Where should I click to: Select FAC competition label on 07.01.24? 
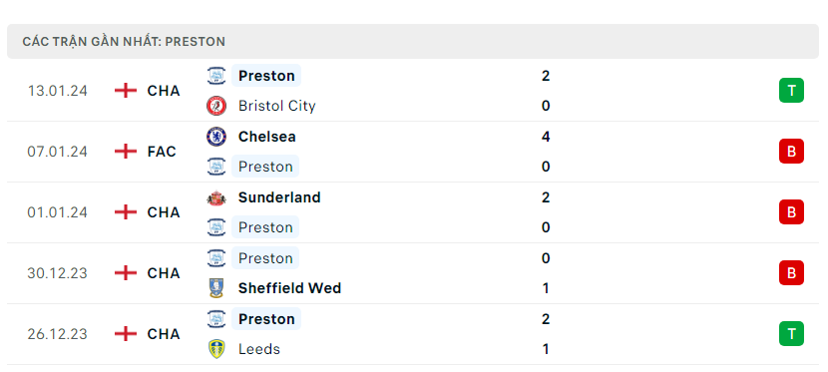[162, 152]
